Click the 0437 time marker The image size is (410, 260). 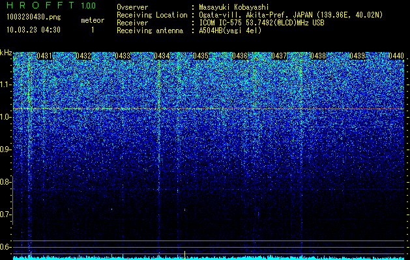click(x=279, y=56)
